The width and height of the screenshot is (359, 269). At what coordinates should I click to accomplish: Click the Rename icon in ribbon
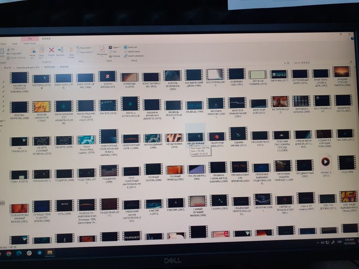tap(60, 50)
